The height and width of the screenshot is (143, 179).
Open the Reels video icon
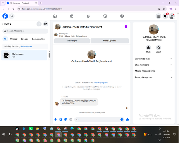pos(72,16)
